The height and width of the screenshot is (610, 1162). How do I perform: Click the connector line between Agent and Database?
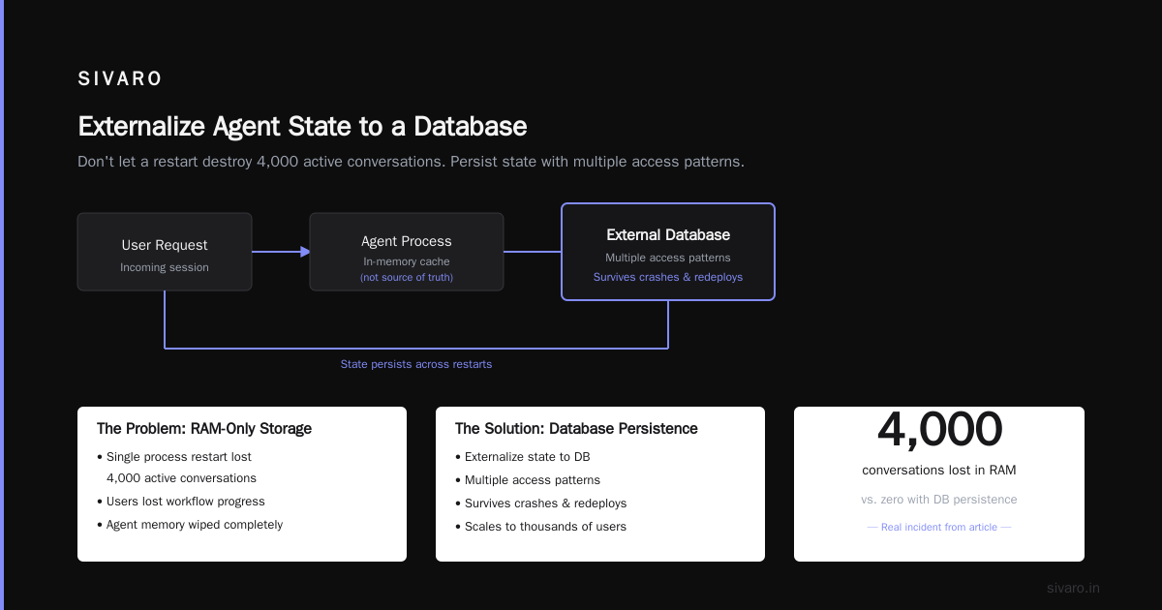(x=533, y=252)
